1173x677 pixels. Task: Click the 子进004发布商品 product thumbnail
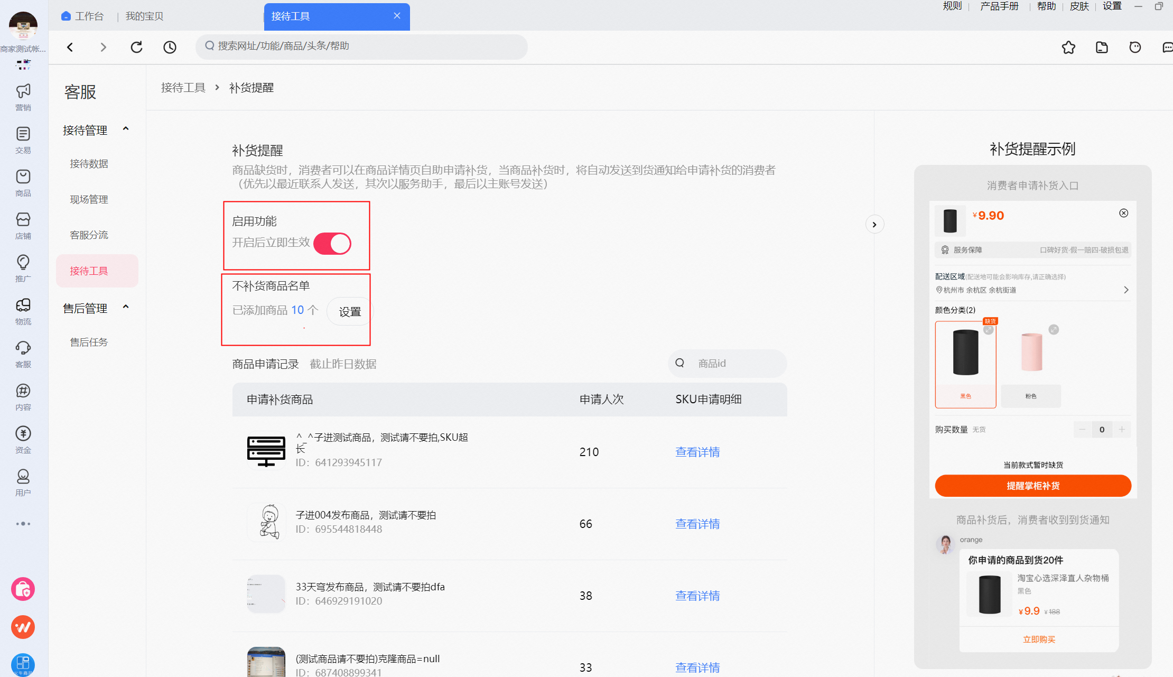pos(266,522)
